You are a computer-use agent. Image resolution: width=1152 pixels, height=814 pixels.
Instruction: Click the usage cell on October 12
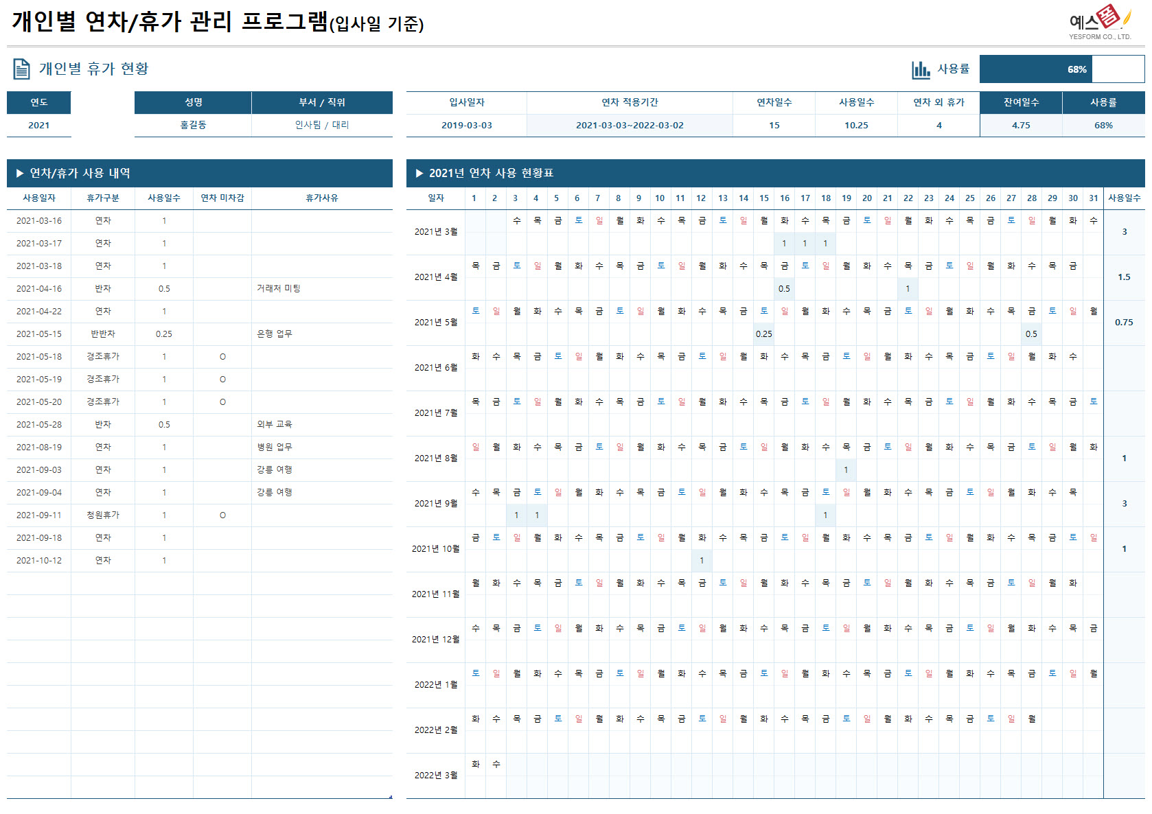point(702,561)
